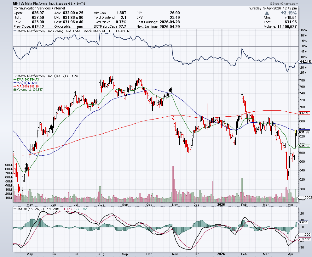
Task: Click the gray up-arrow price change icon
Action: pyautogui.click(x=267, y=13)
